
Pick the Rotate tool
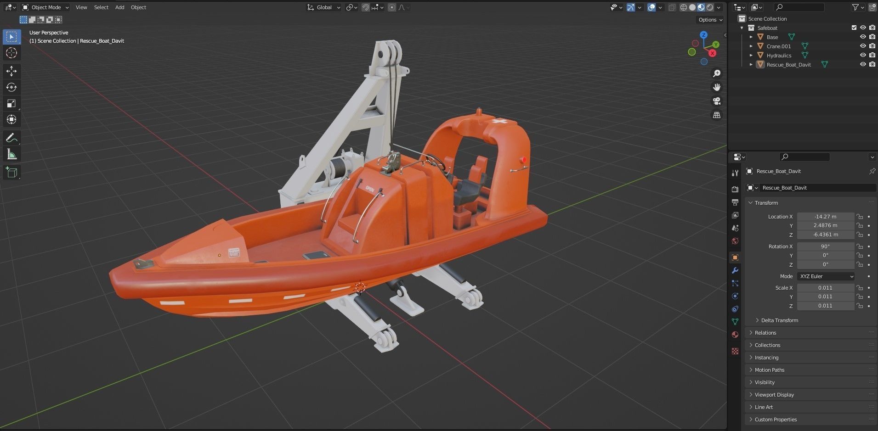[11, 87]
